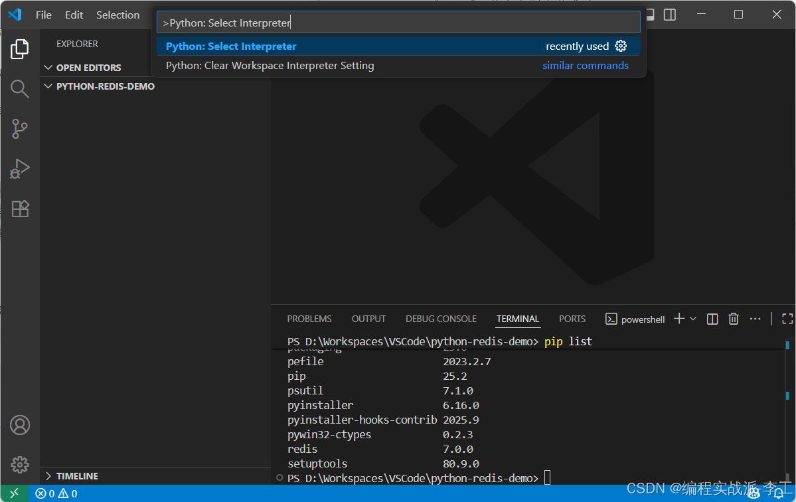
Task: Click 'pefile' row in pip list output
Action: tap(389, 361)
